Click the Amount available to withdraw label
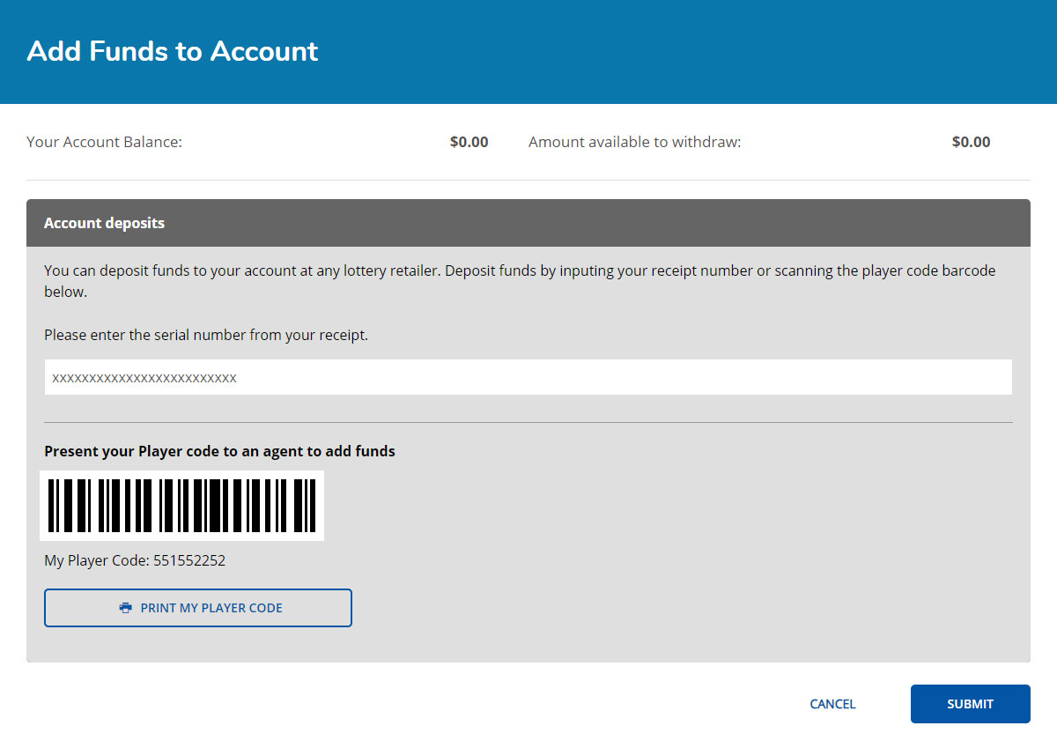 pos(634,142)
